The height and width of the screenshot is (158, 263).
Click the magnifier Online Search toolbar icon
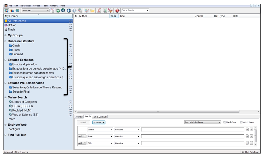64,11
